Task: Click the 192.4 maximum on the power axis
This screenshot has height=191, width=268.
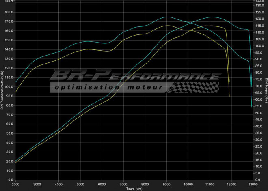Action: pos(9,1)
